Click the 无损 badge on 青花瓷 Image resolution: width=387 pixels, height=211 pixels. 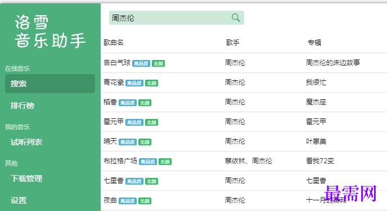[151, 83]
